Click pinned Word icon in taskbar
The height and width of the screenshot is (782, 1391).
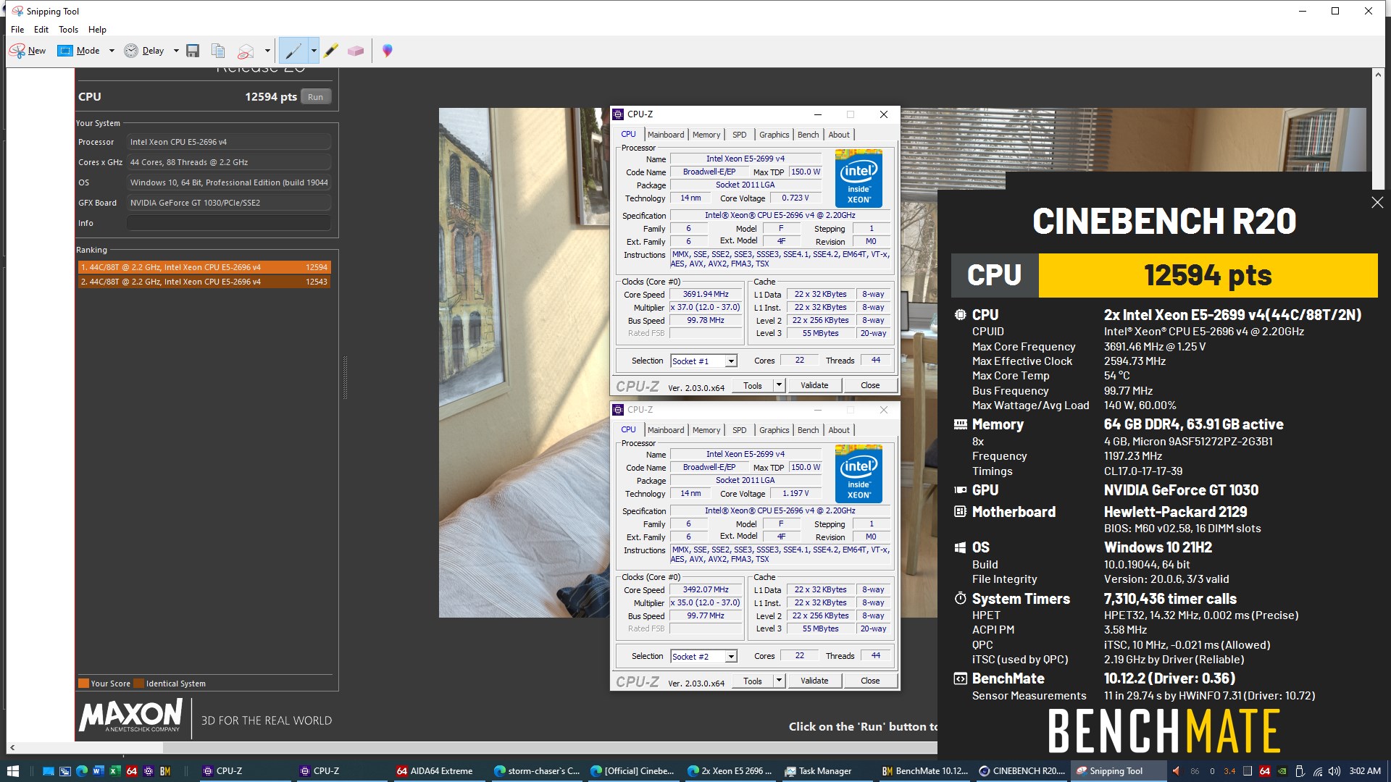point(98,771)
